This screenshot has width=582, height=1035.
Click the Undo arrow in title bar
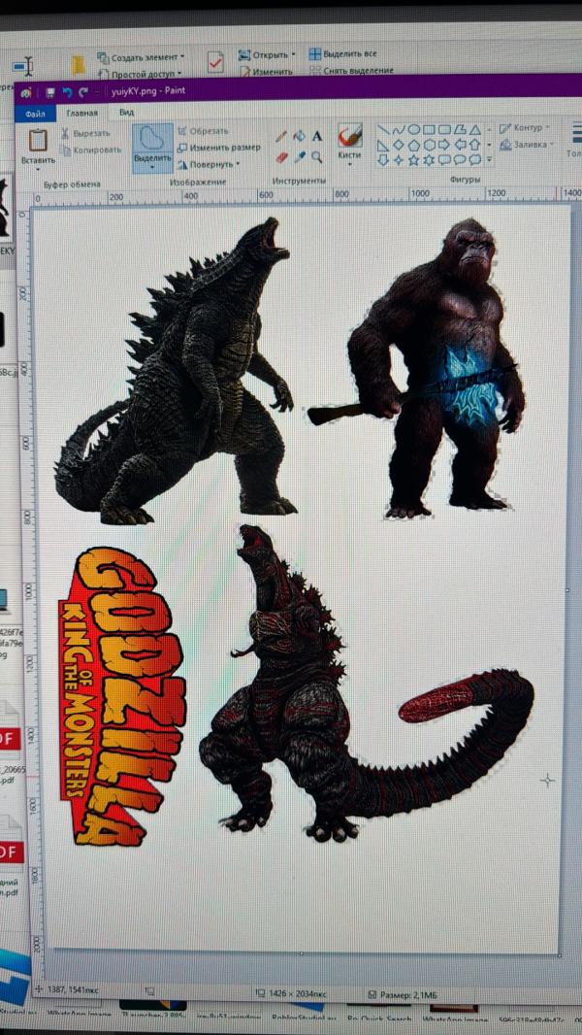pos(67,92)
